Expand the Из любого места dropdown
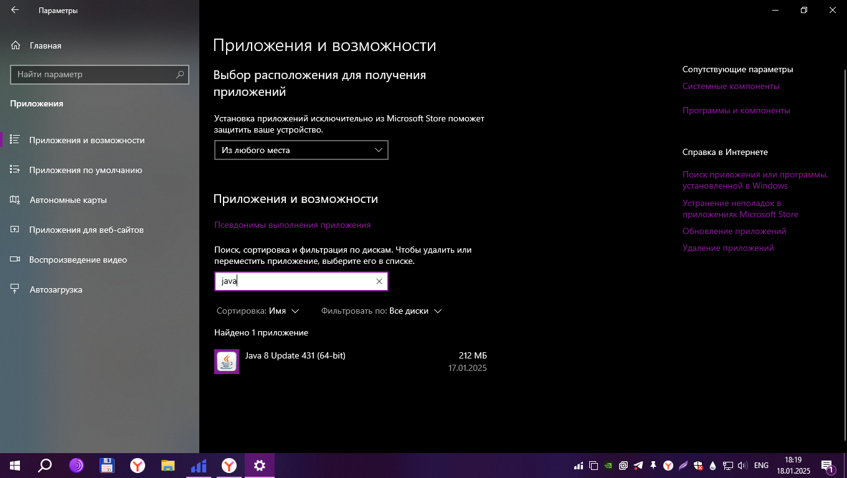Viewport: 847px width, 478px height. 301,150
